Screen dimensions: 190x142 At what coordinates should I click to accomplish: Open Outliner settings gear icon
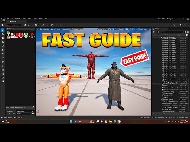point(188,32)
